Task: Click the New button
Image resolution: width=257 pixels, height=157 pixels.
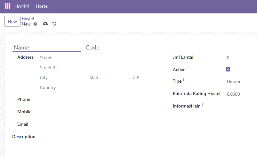Action: 12,21
